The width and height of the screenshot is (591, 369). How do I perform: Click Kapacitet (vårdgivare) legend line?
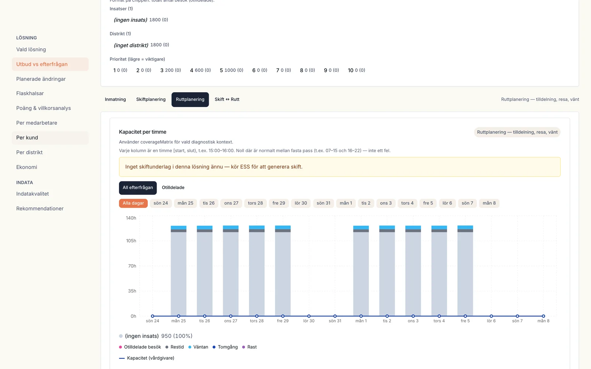147,358
